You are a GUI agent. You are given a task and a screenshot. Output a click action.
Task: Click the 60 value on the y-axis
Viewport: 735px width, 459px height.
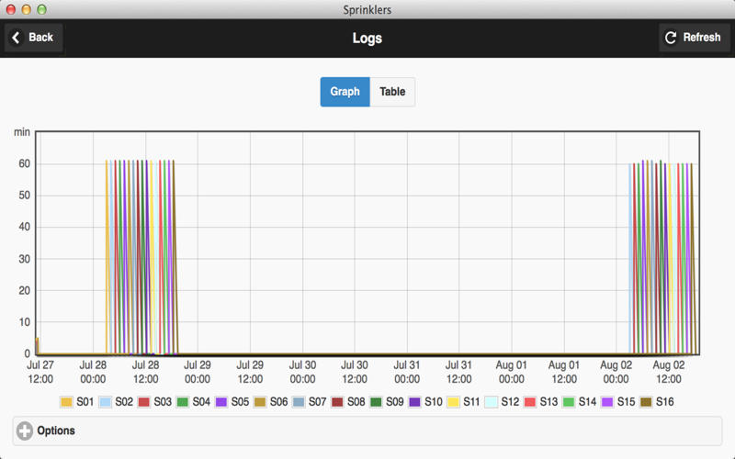coord(25,164)
